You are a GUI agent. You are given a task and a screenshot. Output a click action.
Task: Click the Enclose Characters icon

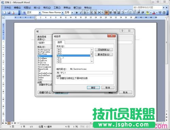(164, 13)
